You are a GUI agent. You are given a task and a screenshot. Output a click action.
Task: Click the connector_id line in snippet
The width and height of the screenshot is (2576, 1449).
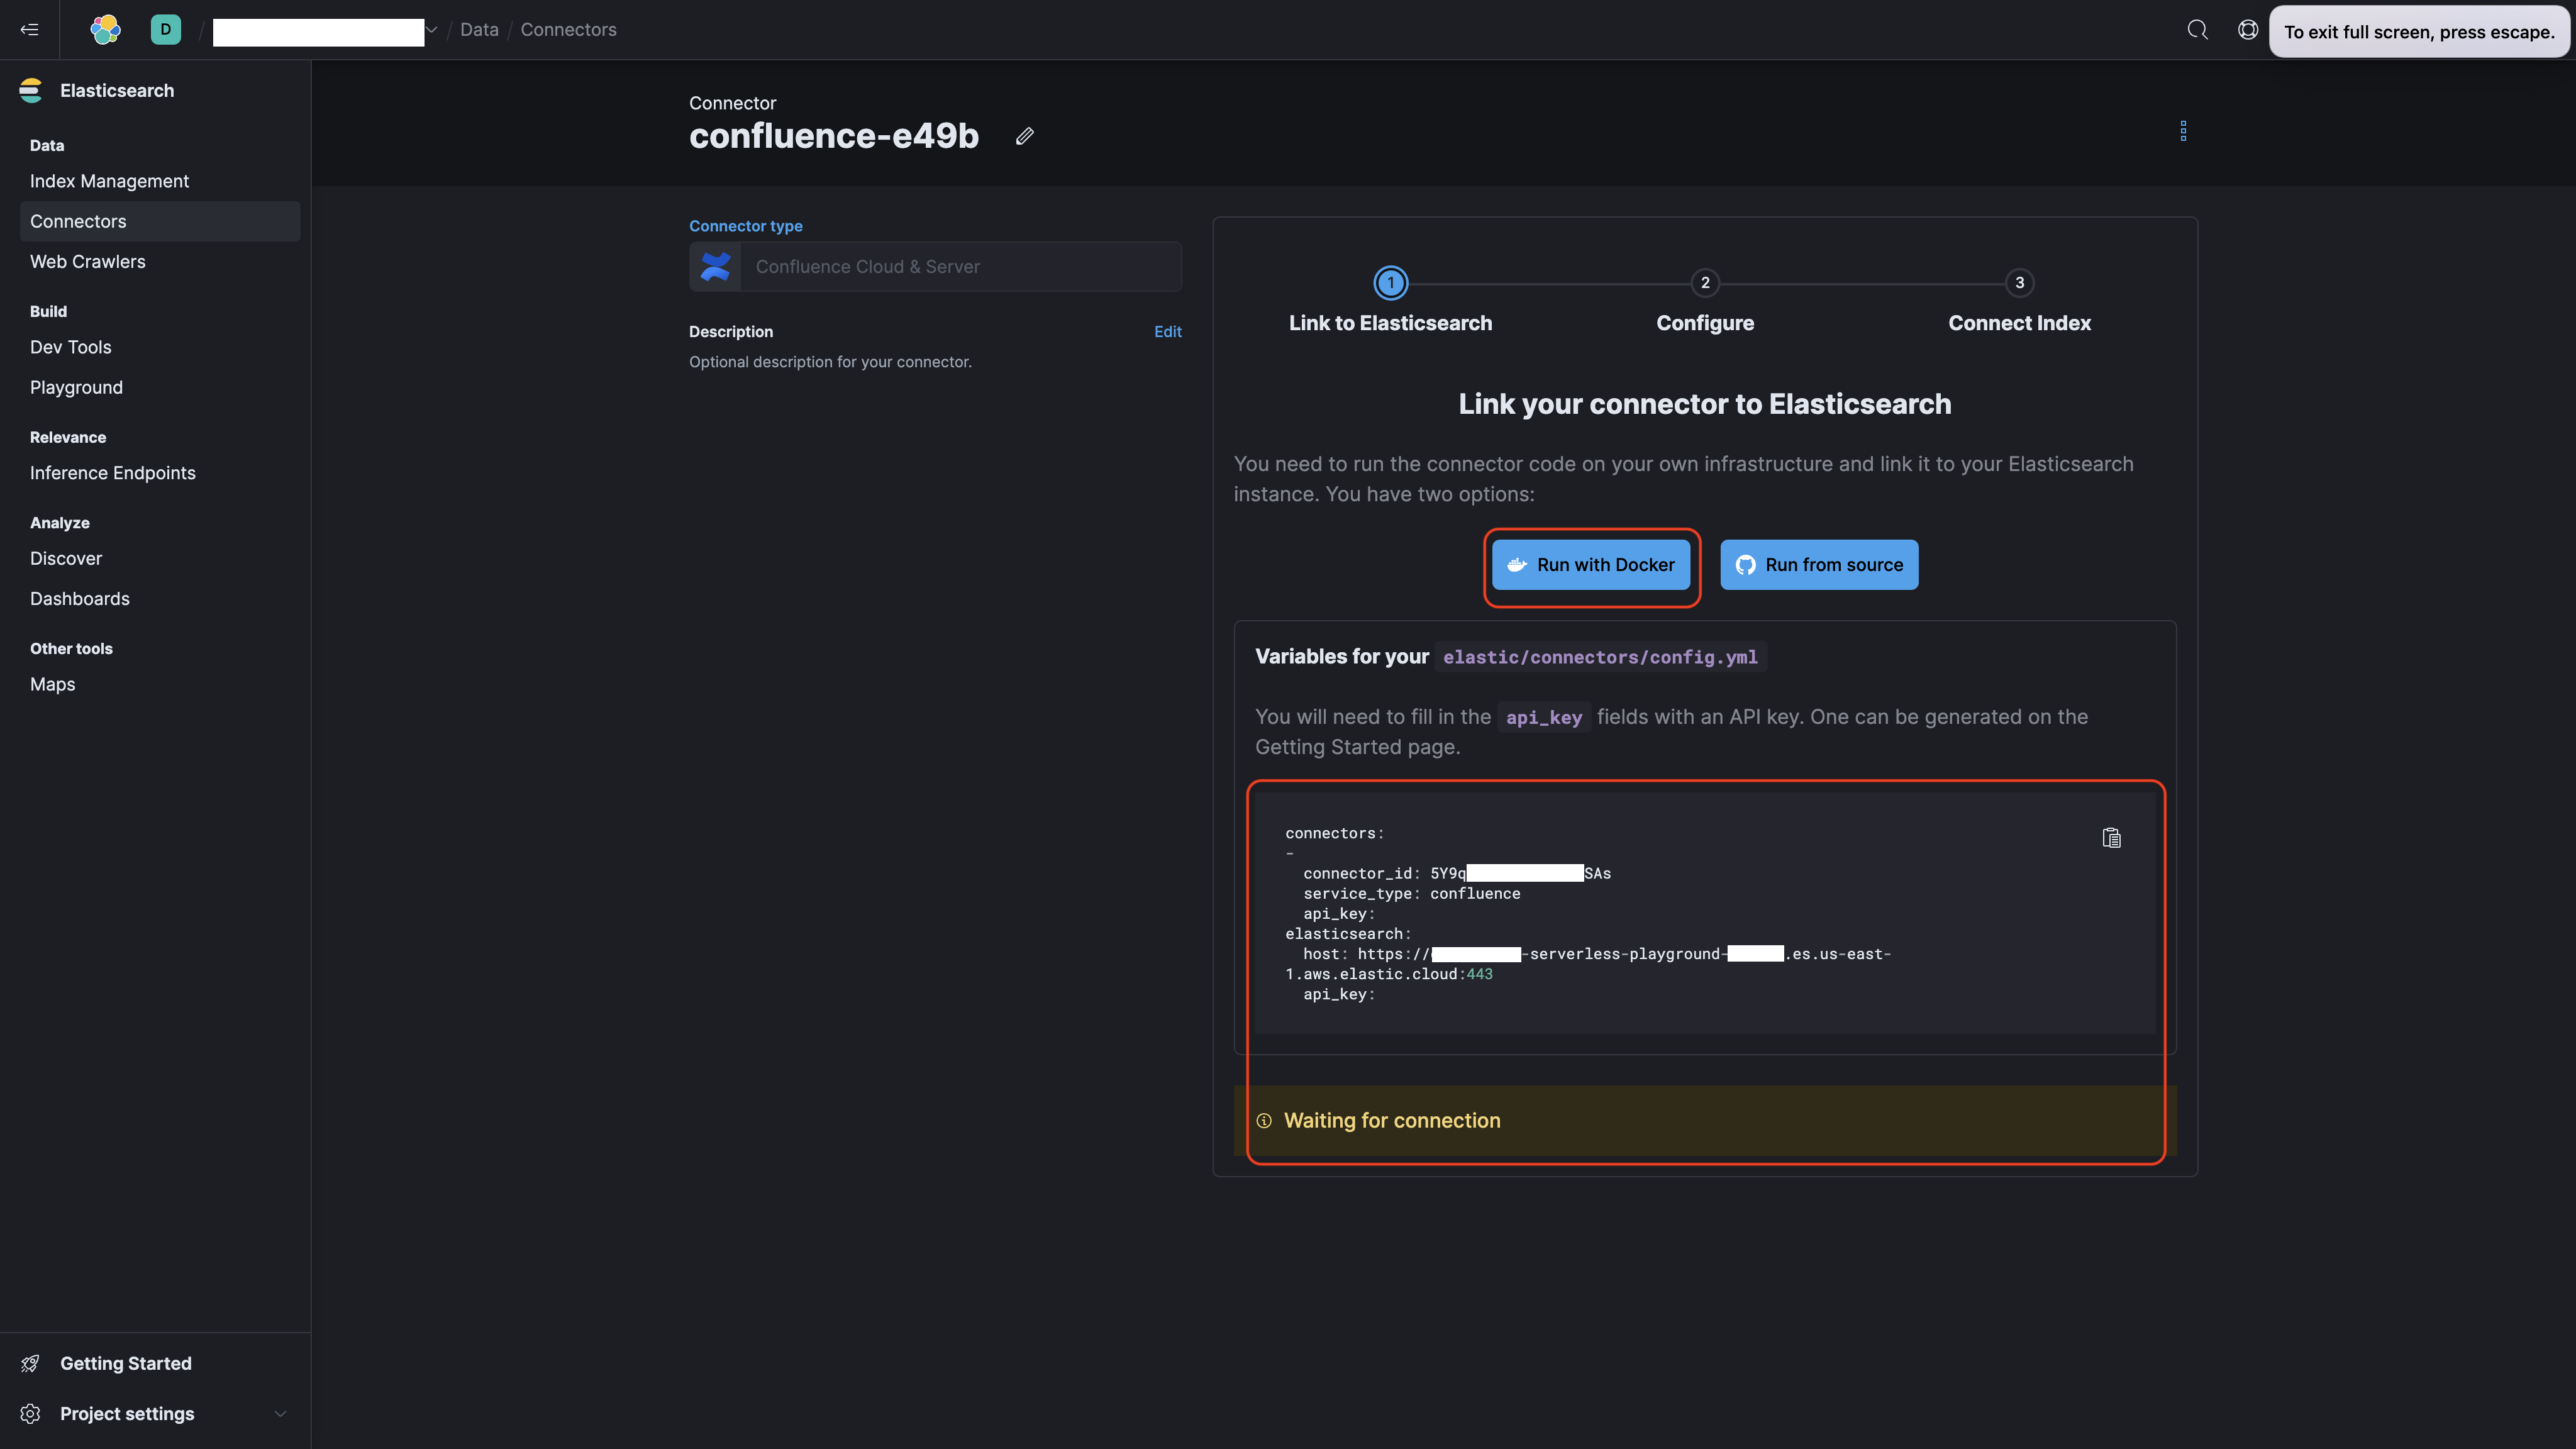click(x=1457, y=873)
